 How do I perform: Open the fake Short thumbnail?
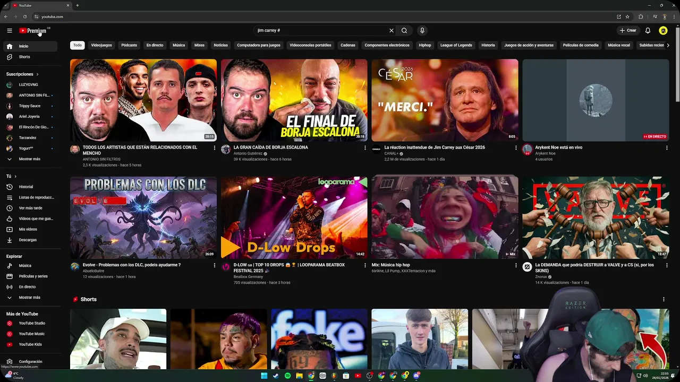(319, 339)
